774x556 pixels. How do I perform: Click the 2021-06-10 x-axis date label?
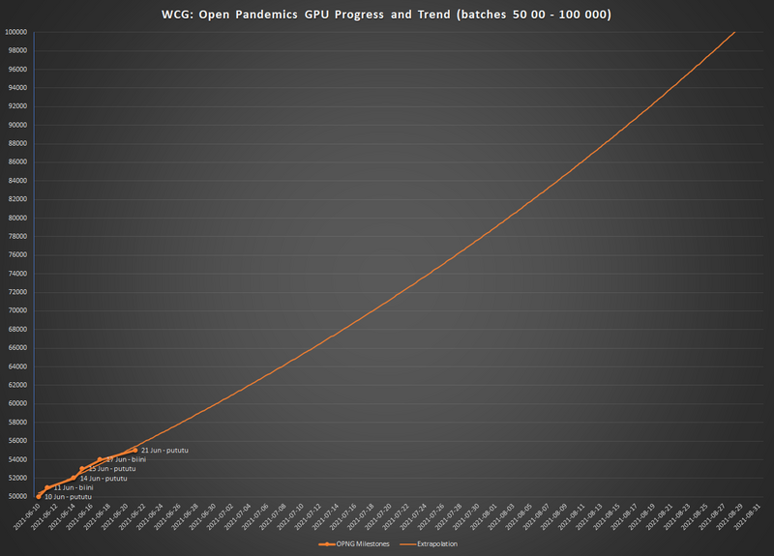(27, 517)
